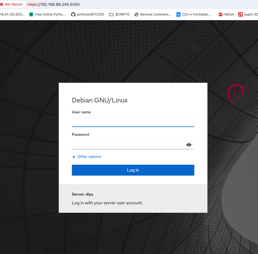This screenshot has height=254, width=258.
Task: Click the Debian GNU/Linux heading
Action: pos(100,100)
